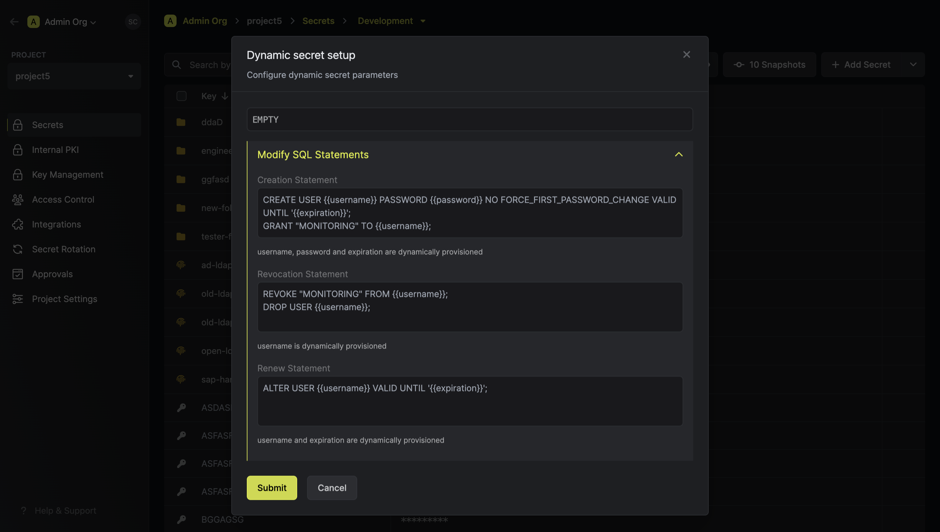Click Add Secret button
This screenshot has height=532, width=940.
pyautogui.click(x=861, y=65)
